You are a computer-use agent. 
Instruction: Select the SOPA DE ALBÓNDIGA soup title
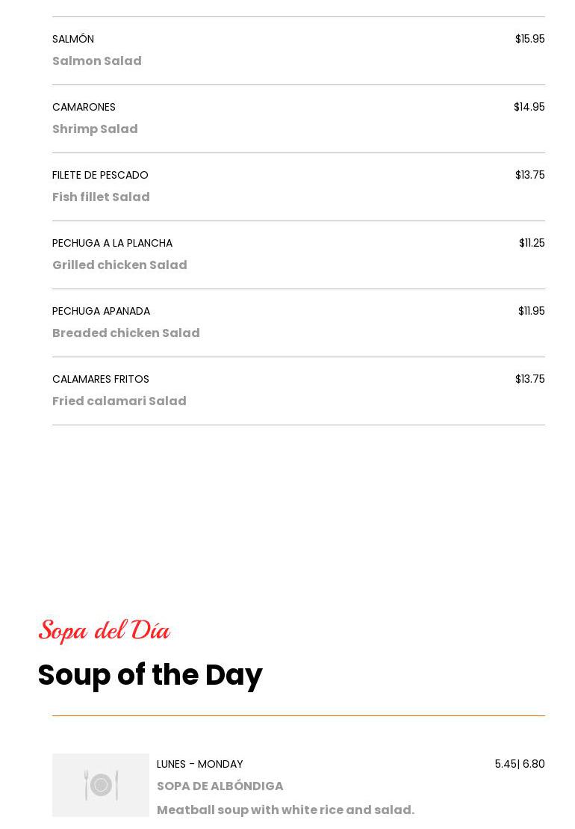point(220,786)
